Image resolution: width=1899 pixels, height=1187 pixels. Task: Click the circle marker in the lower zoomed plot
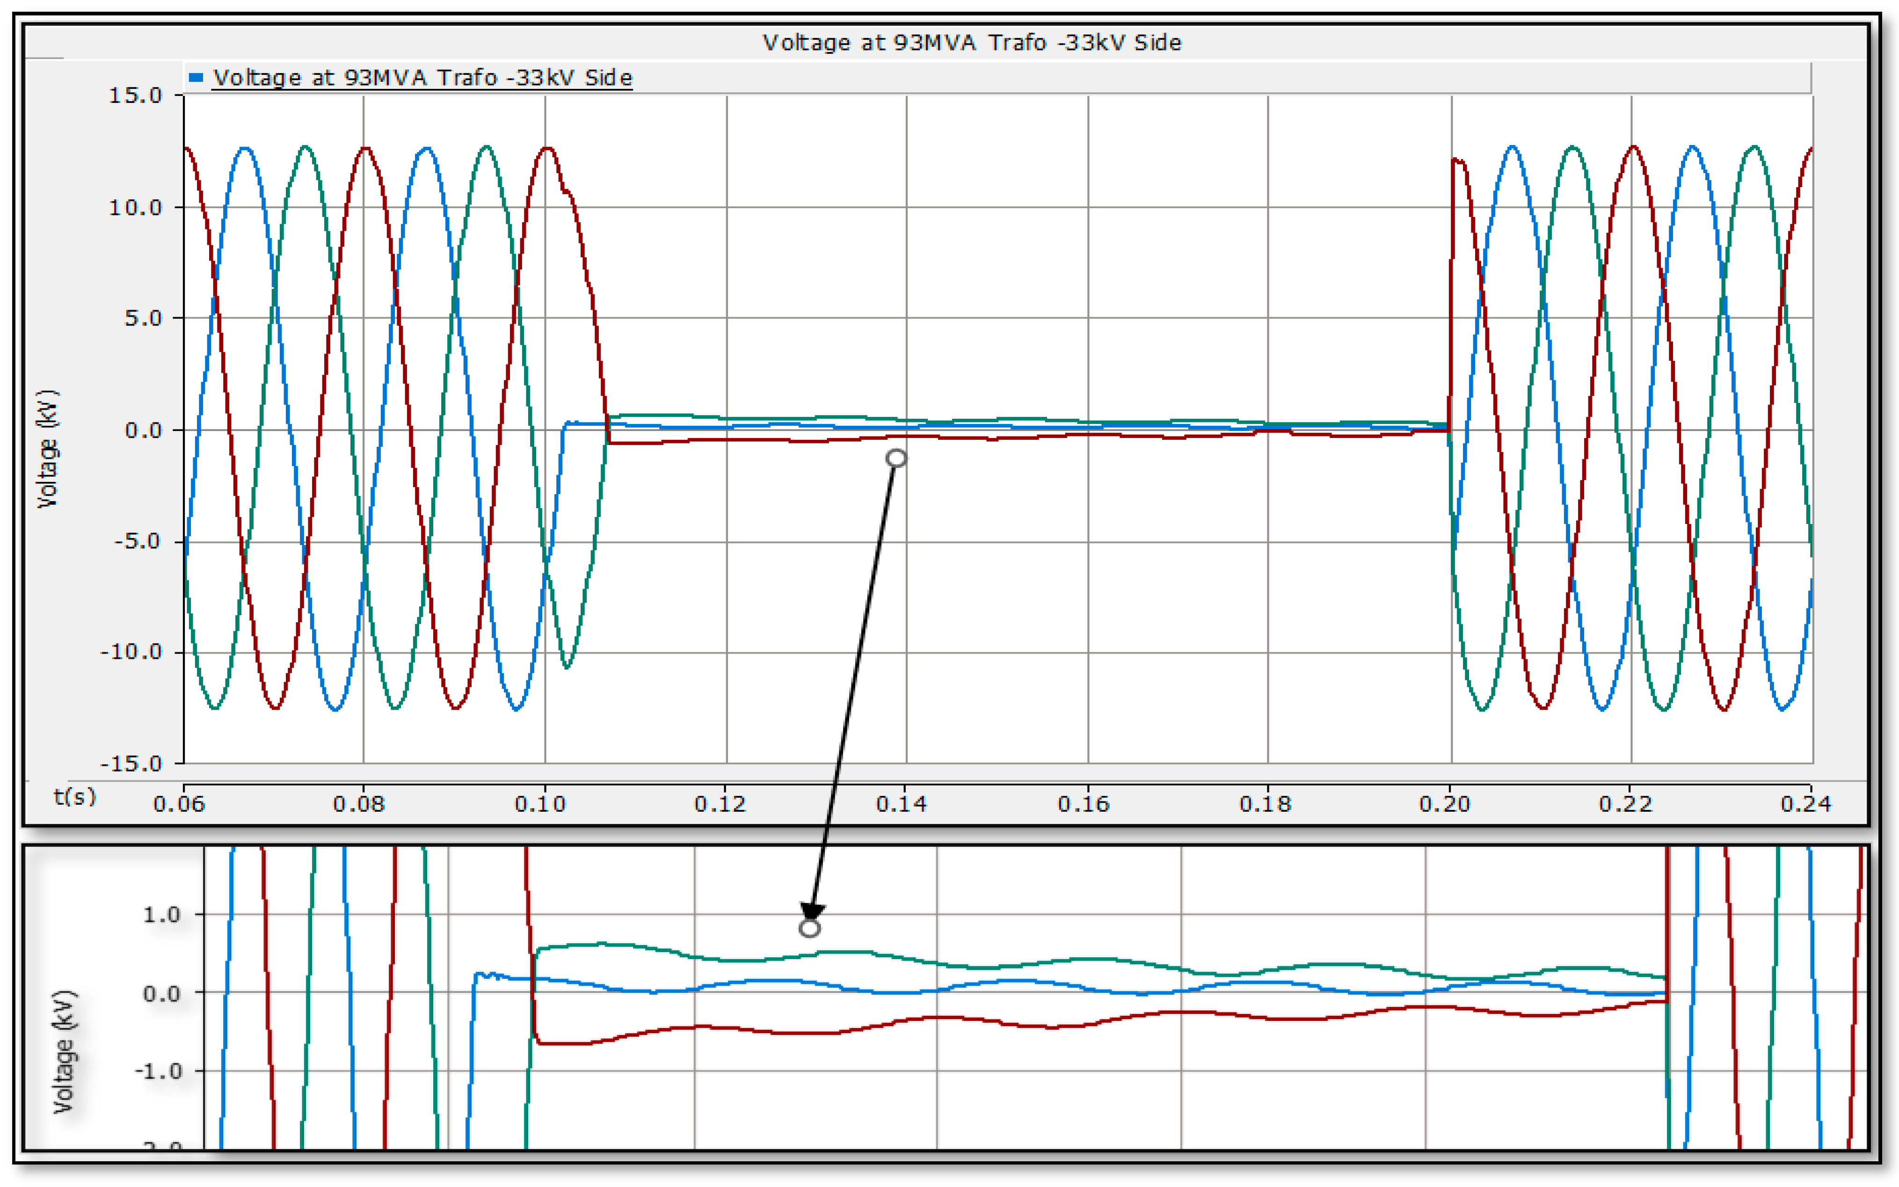tap(809, 929)
